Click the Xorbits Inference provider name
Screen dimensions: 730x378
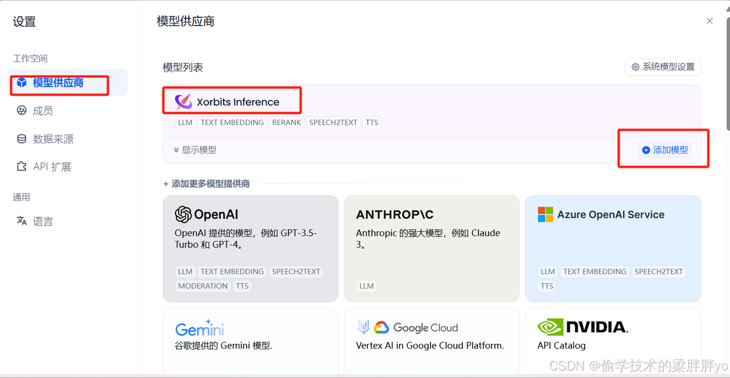coord(238,102)
